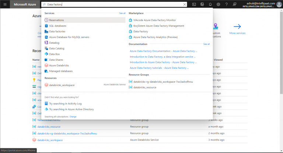Viewport: 283px width, 153px height.
Task: Click VIAcode Azure Data Factory Monitor icon
Action: (x=130, y=20)
